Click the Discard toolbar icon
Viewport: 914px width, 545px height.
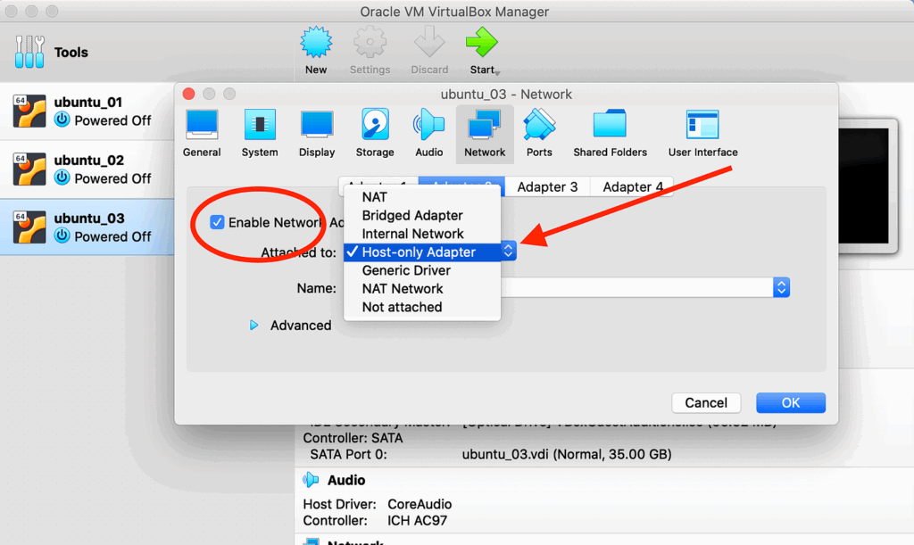pyautogui.click(x=429, y=42)
